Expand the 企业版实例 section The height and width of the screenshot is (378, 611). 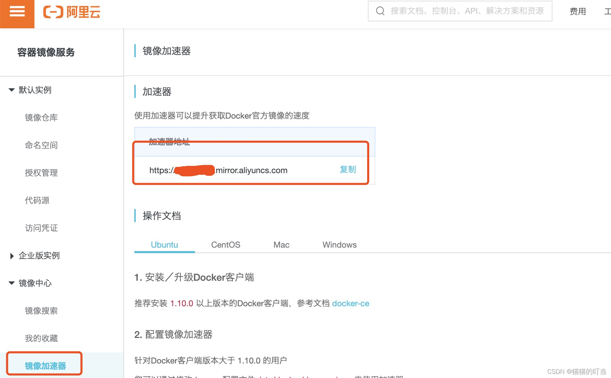click(x=39, y=256)
